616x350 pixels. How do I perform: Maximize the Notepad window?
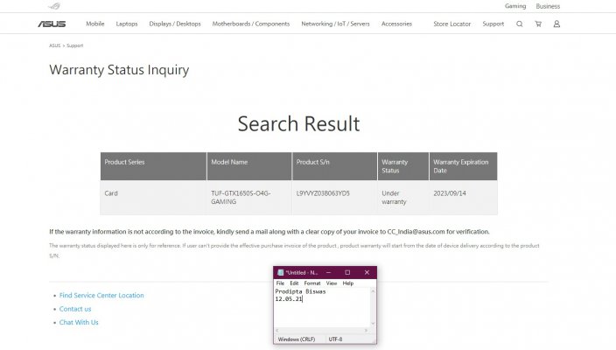click(x=347, y=272)
